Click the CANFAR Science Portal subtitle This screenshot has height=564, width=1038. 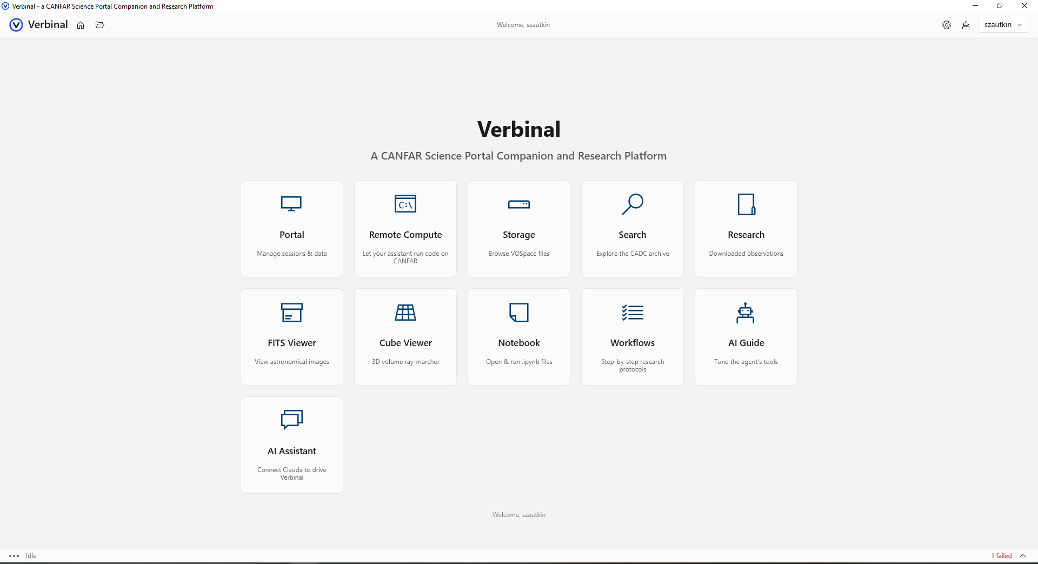coord(519,156)
